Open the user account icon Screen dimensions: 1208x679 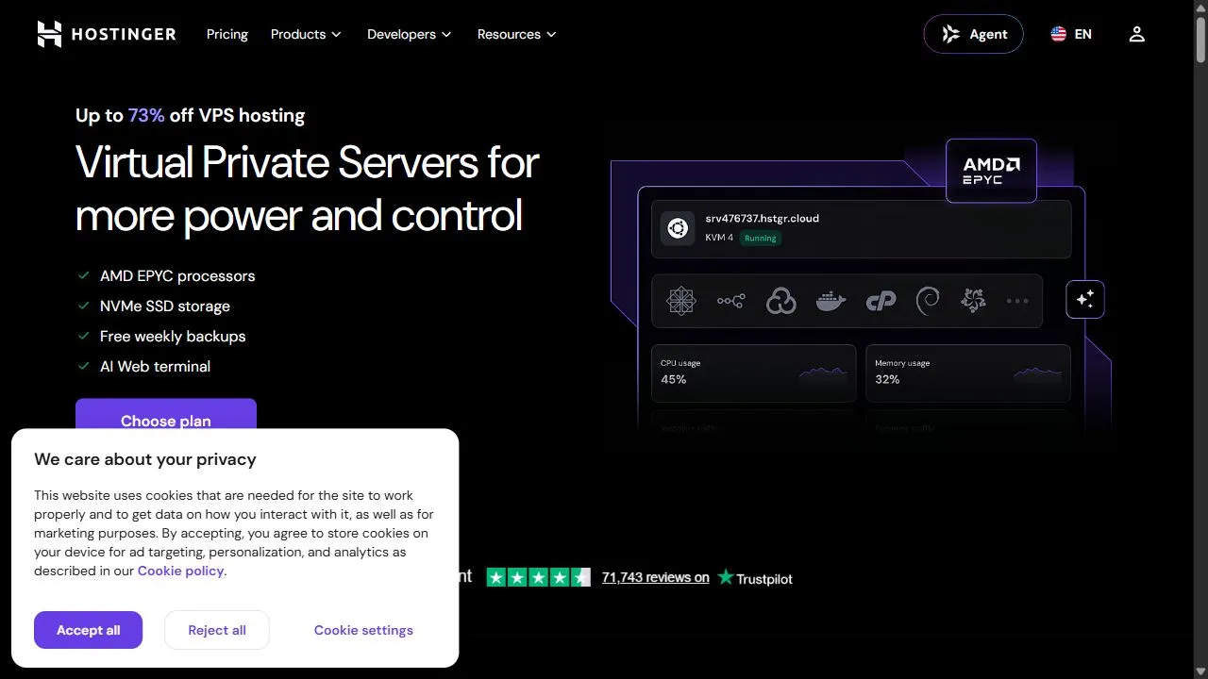pos(1136,34)
